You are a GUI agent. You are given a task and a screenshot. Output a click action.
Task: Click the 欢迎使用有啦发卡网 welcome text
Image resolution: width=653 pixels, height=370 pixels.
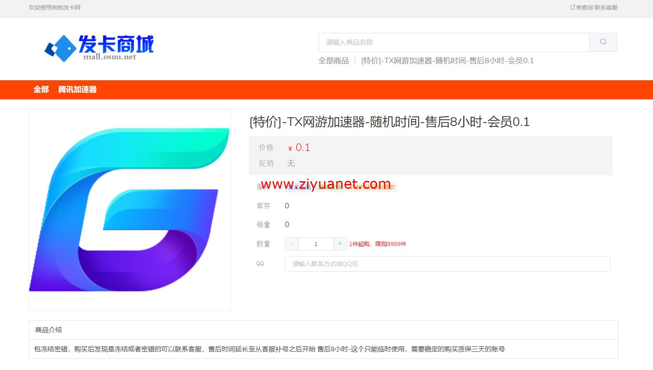point(55,7)
